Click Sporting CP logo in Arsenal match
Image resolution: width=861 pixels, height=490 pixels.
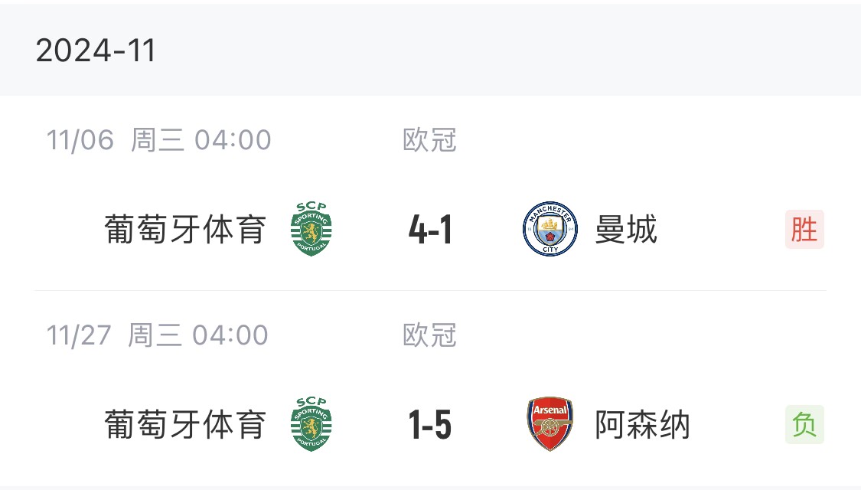pyautogui.click(x=311, y=424)
